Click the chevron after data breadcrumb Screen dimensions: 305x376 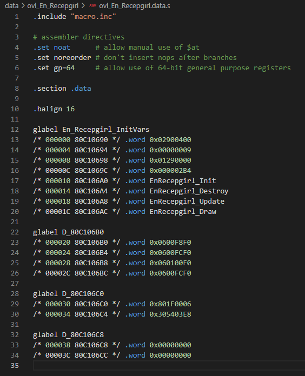pyautogui.click(x=23, y=6)
